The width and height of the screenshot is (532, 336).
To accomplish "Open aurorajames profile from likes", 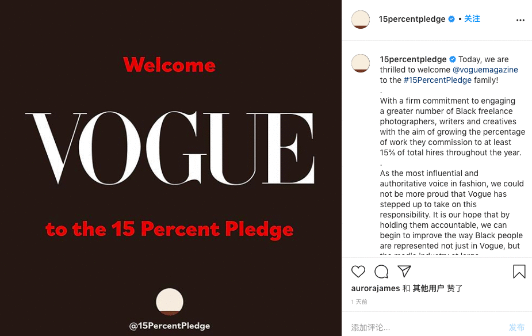I will pyautogui.click(x=376, y=288).
